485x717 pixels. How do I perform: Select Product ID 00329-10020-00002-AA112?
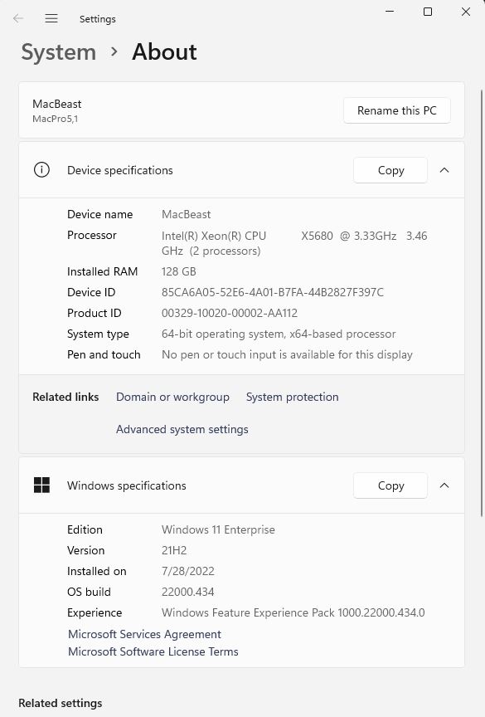[x=230, y=313]
